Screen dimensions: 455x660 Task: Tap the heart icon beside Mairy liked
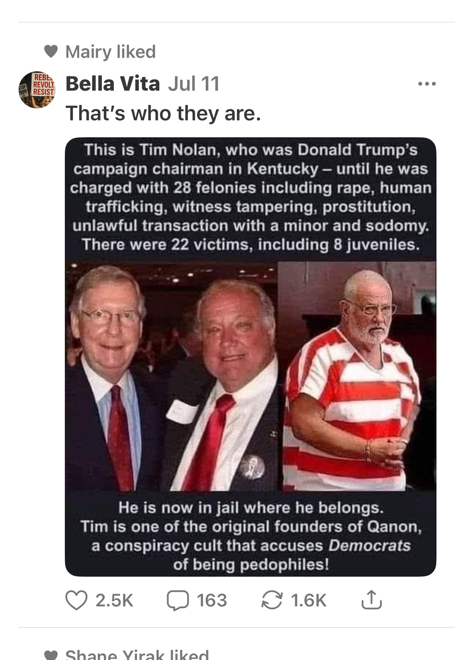tap(51, 51)
